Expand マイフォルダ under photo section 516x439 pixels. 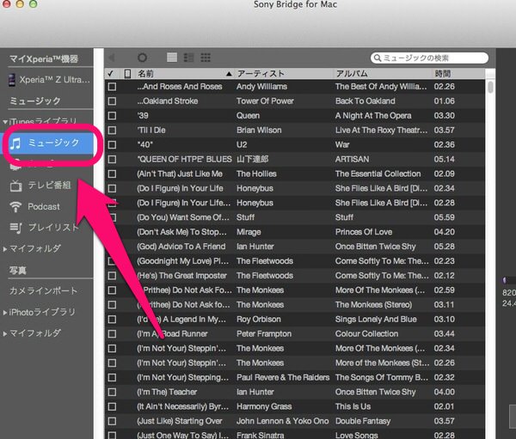[x=5, y=334]
